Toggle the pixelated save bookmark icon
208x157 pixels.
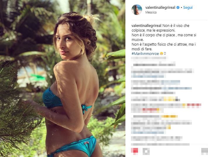204,151
